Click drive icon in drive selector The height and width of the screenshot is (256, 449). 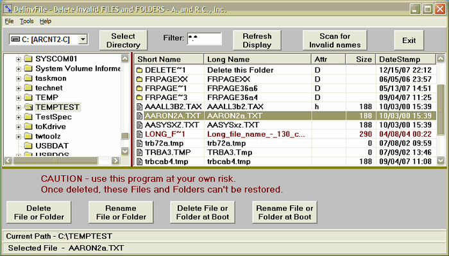[x=15, y=40]
